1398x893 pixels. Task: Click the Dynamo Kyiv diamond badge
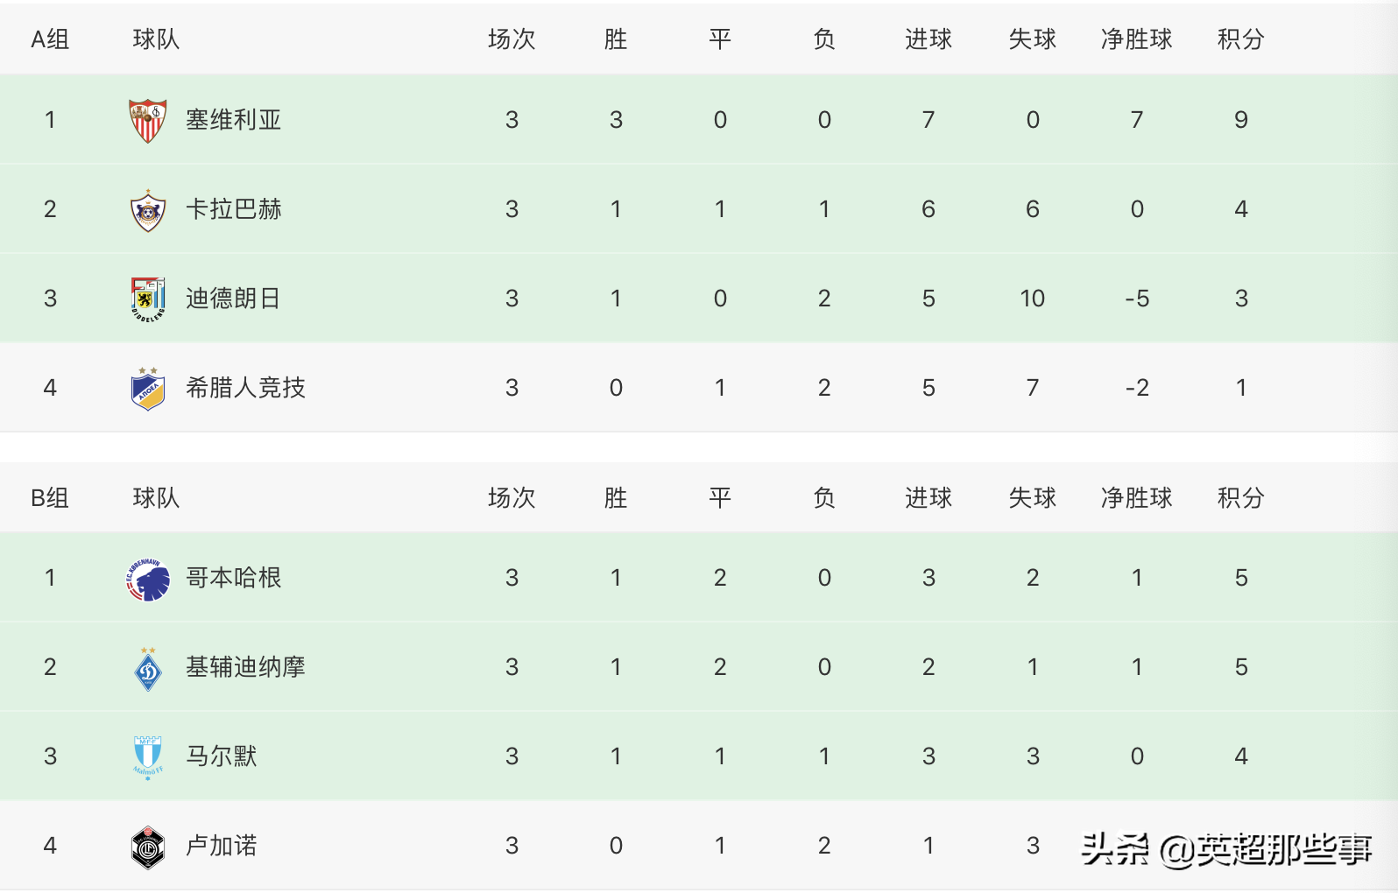click(148, 669)
